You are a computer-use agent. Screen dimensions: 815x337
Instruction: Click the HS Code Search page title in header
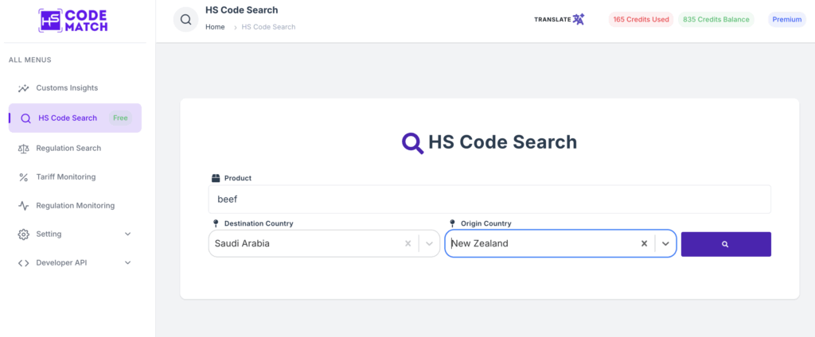tap(242, 10)
